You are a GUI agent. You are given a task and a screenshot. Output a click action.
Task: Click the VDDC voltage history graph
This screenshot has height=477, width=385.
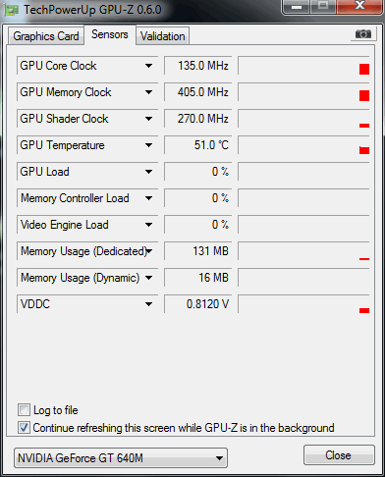click(x=303, y=304)
